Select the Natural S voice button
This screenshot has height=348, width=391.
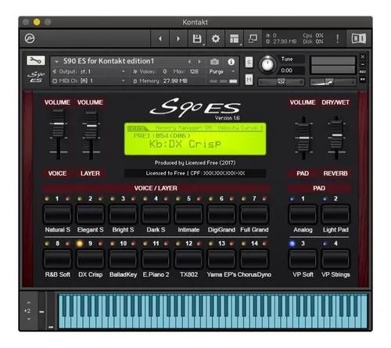tap(57, 214)
